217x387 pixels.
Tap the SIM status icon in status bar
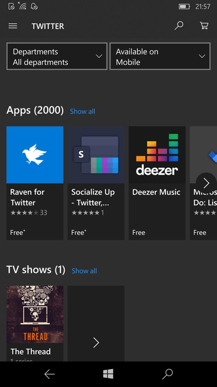tap(12, 6)
